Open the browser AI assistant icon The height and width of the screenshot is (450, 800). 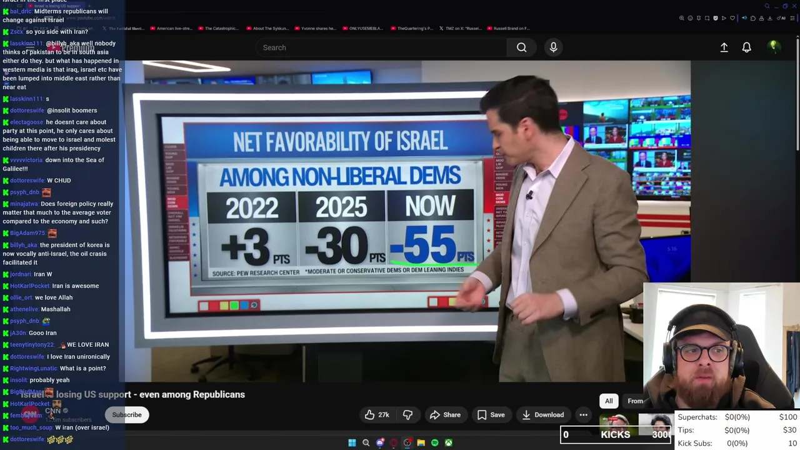[x=781, y=18]
